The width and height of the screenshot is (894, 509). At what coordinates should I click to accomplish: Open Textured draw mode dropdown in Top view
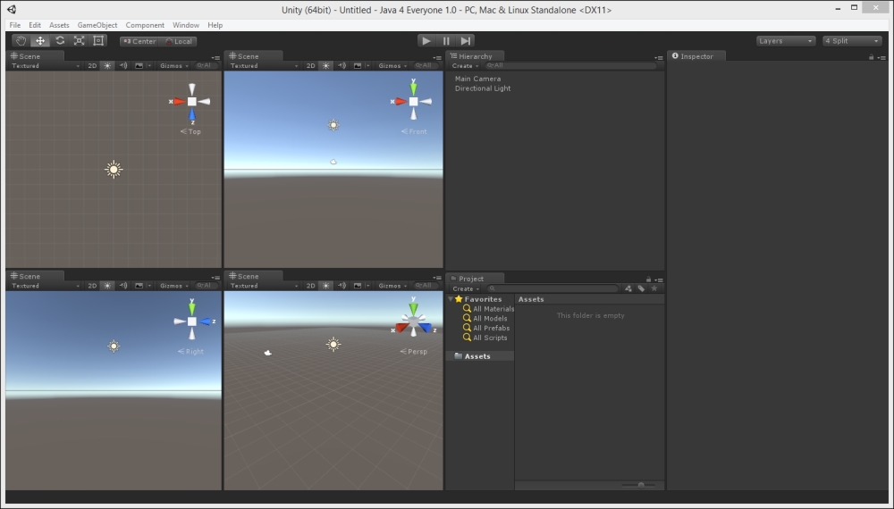click(45, 66)
